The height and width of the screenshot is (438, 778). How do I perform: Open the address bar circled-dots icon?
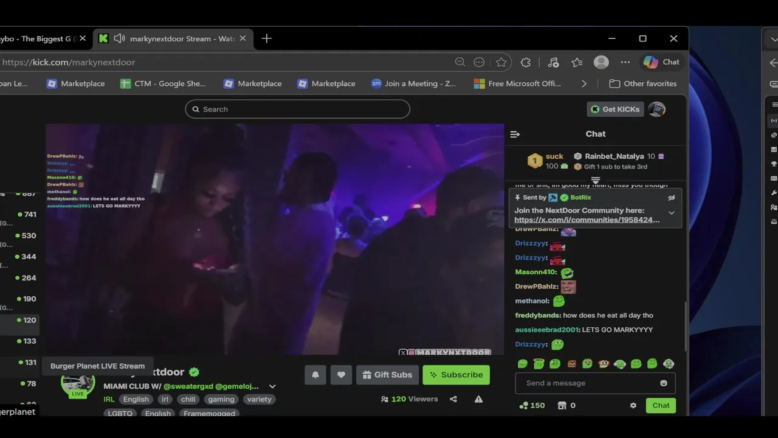(479, 62)
